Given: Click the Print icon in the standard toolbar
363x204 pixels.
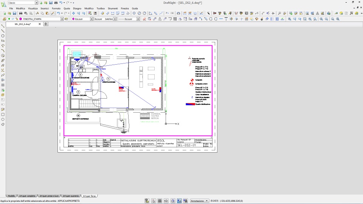Looking at the screenshot, I should pyautogui.click(x=21, y=13).
